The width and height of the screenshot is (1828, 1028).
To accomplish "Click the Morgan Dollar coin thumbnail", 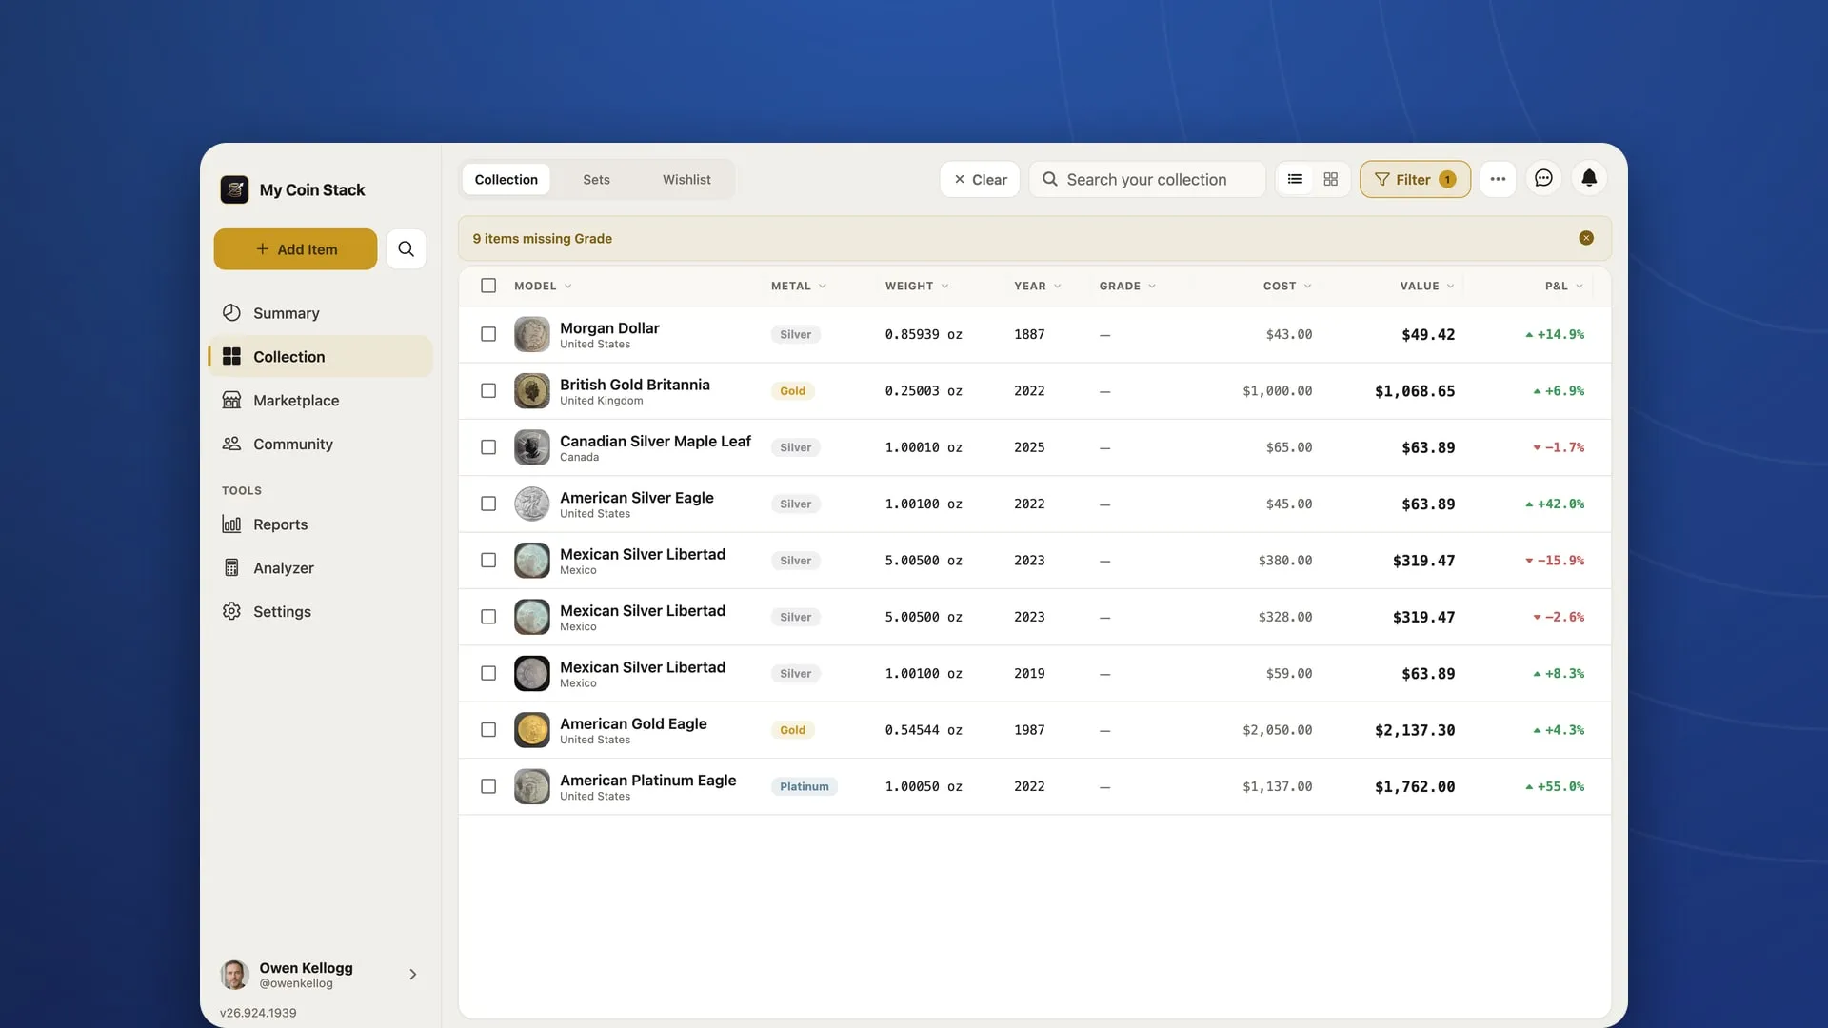I will pos(532,334).
